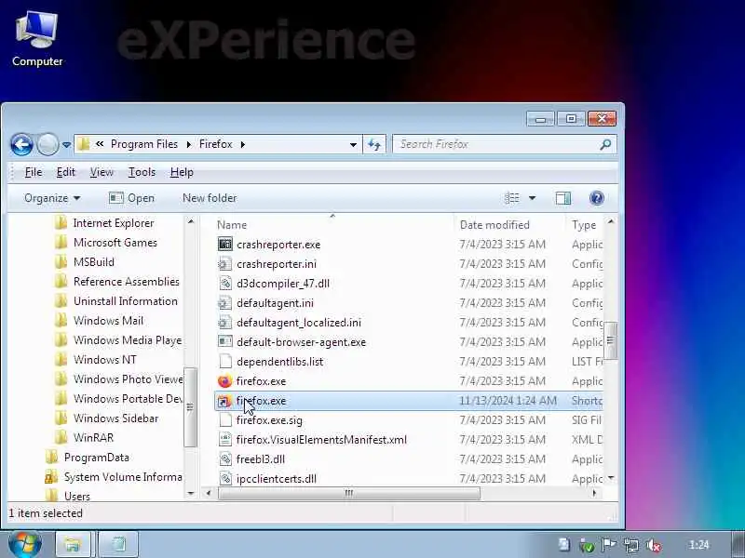Select defaultagent_localized.ini file icon
This screenshot has height=558, width=745.
(x=225, y=323)
